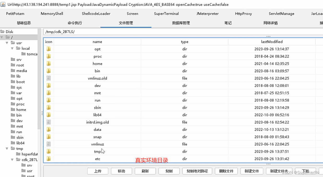The height and width of the screenshot is (177, 323).
Task: Click the folder icon in the opt row
Action: coord(49,49)
